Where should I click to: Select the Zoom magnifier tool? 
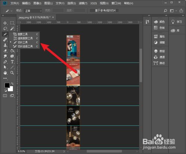pos(12,73)
